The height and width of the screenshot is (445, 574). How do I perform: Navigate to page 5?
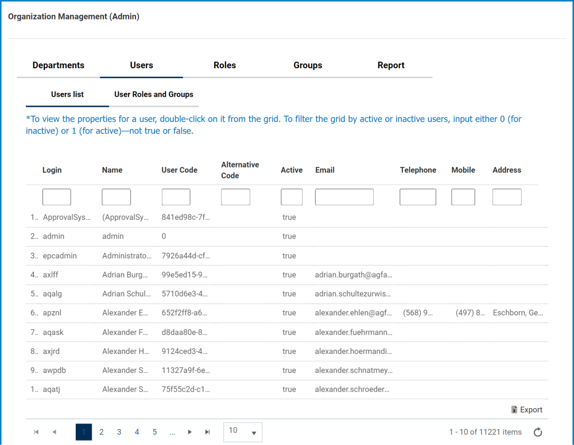[154, 432]
